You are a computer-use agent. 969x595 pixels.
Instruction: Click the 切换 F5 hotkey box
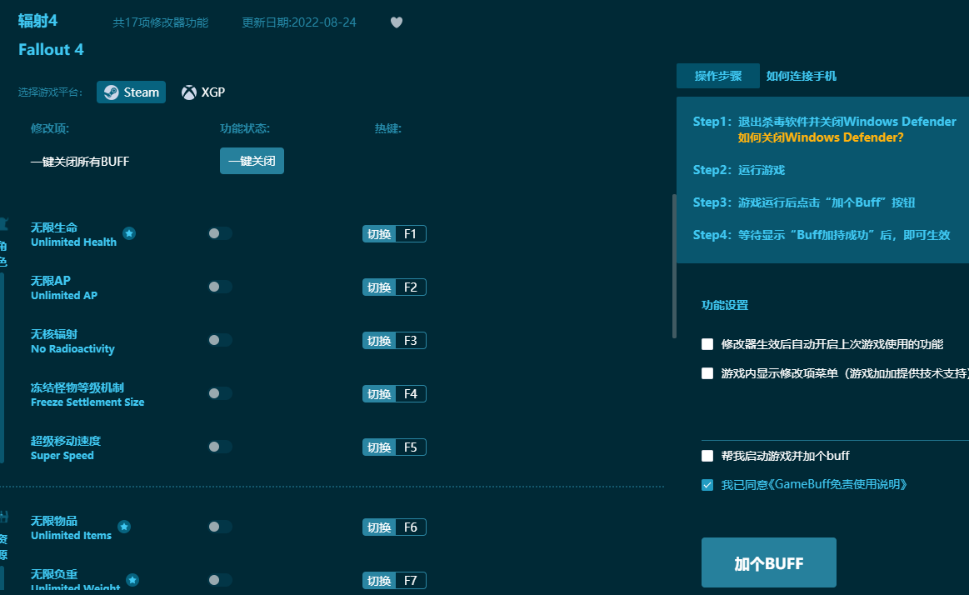tap(394, 447)
